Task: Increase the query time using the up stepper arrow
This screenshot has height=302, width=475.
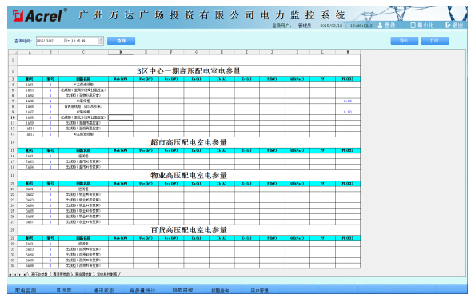Action: (101, 39)
